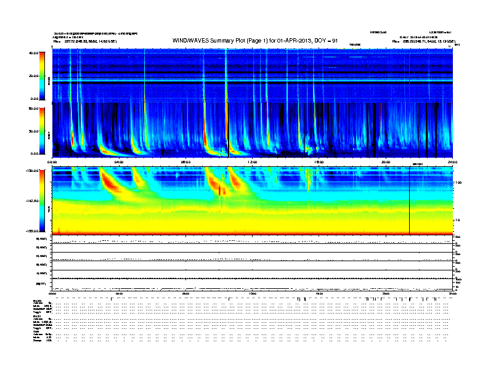Viewport: 488px width, 377px height.
Task: Click the 12:00 tick on the bottom time axis
Action: tap(253, 293)
